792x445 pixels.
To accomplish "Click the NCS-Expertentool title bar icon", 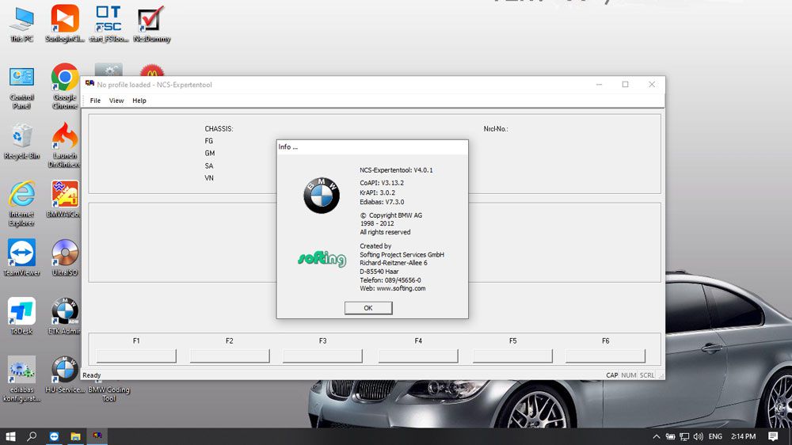I will tap(90, 84).
